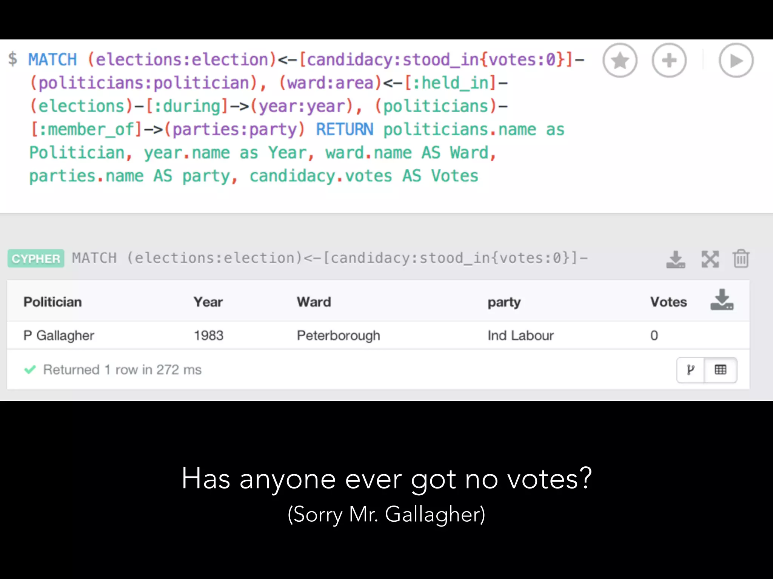
Task: Click the Politician column header
Action: 52,302
